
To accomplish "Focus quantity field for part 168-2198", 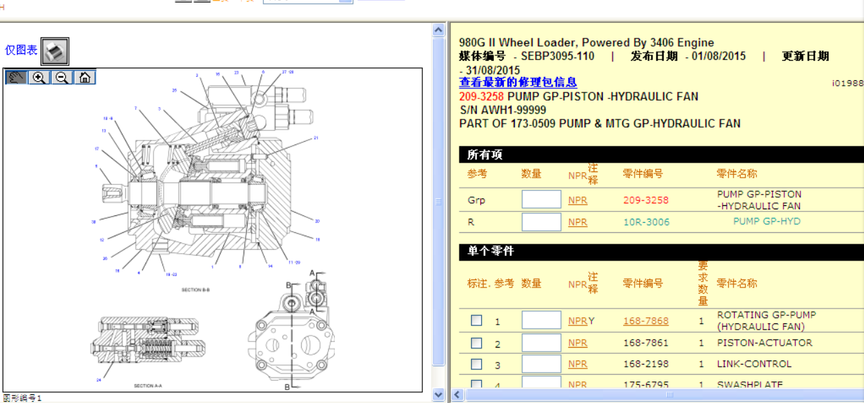I will (x=541, y=364).
